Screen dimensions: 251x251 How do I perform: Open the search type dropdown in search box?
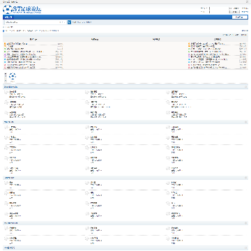[x=63, y=22]
